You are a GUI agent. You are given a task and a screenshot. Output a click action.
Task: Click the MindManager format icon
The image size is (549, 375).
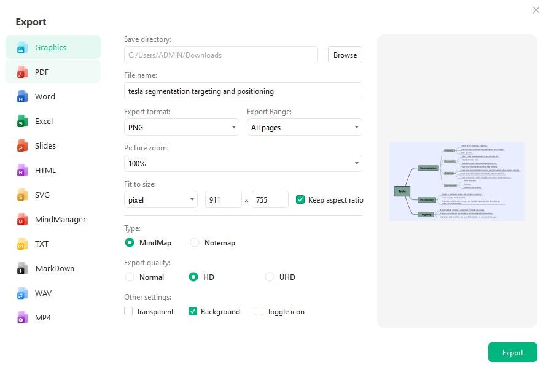click(22, 219)
